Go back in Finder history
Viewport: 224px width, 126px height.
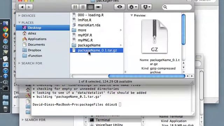coord(22,7)
